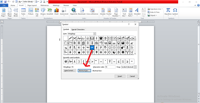The width and height of the screenshot is (200, 103).
Task: Open the File tab
Action: 4,5
